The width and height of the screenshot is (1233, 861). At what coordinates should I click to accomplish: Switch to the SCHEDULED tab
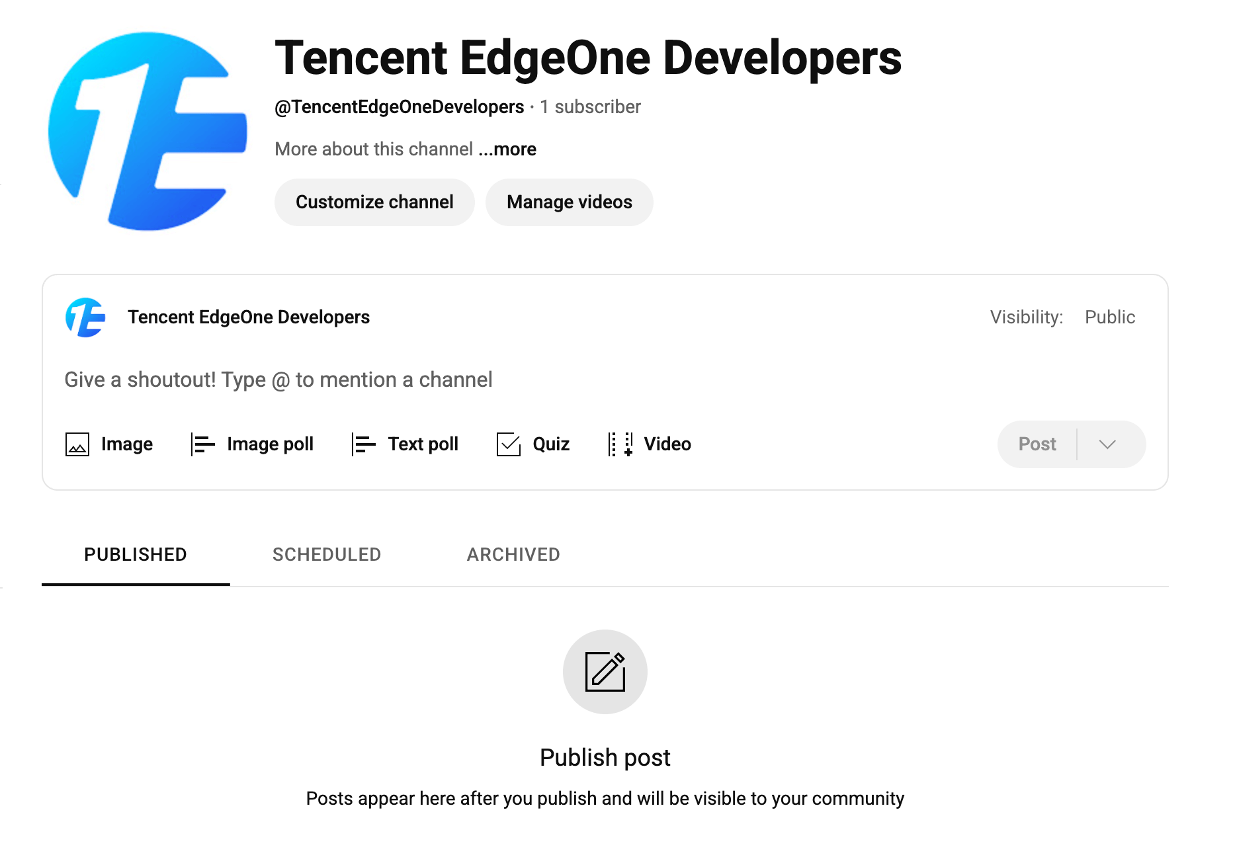[x=327, y=554]
